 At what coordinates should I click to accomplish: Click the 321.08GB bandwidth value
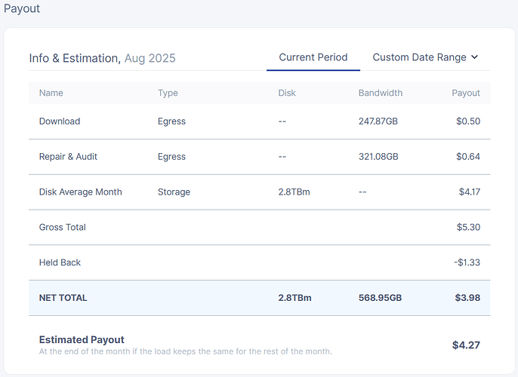point(378,157)
